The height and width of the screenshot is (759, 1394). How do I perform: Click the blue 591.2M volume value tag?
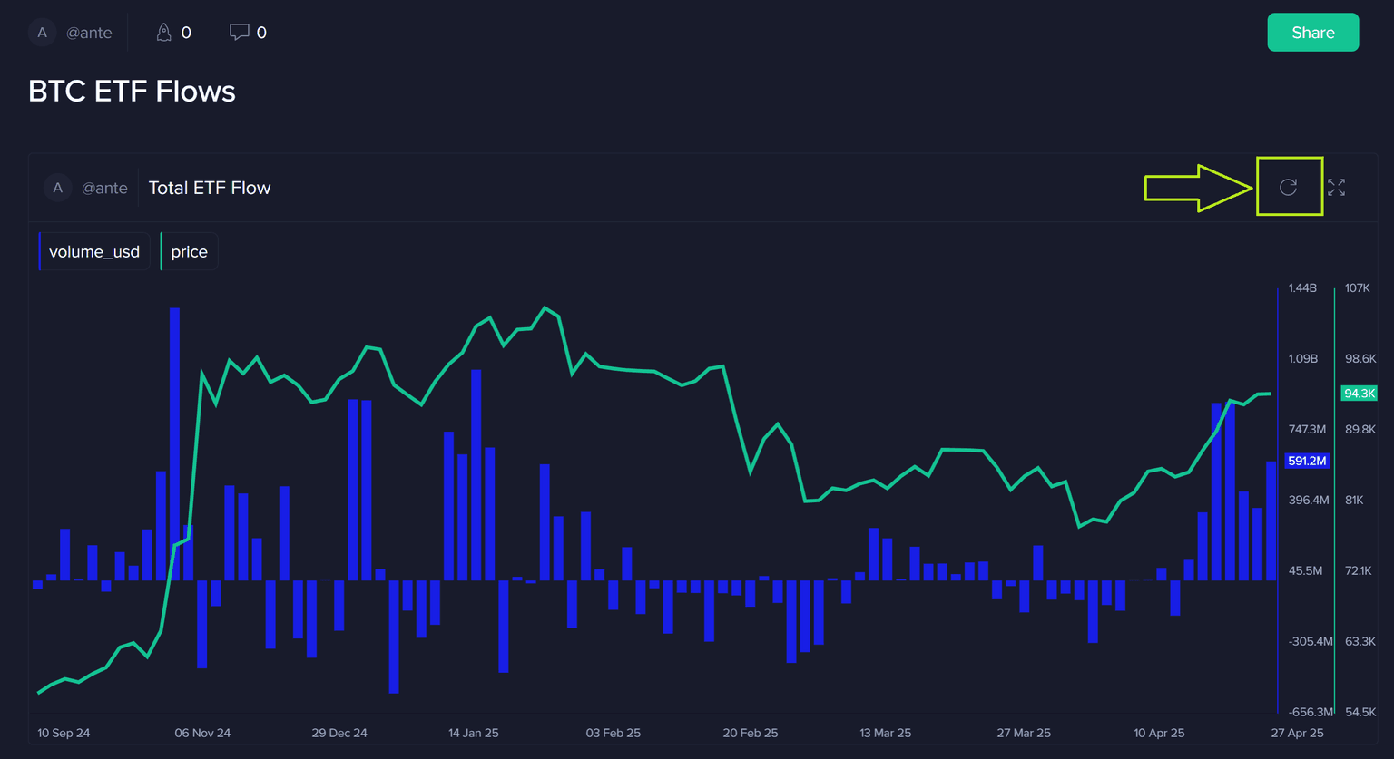[1307, 461]
